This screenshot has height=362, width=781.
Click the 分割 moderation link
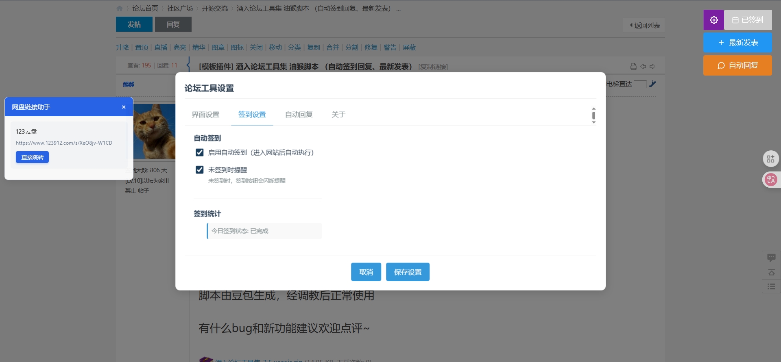352,48
